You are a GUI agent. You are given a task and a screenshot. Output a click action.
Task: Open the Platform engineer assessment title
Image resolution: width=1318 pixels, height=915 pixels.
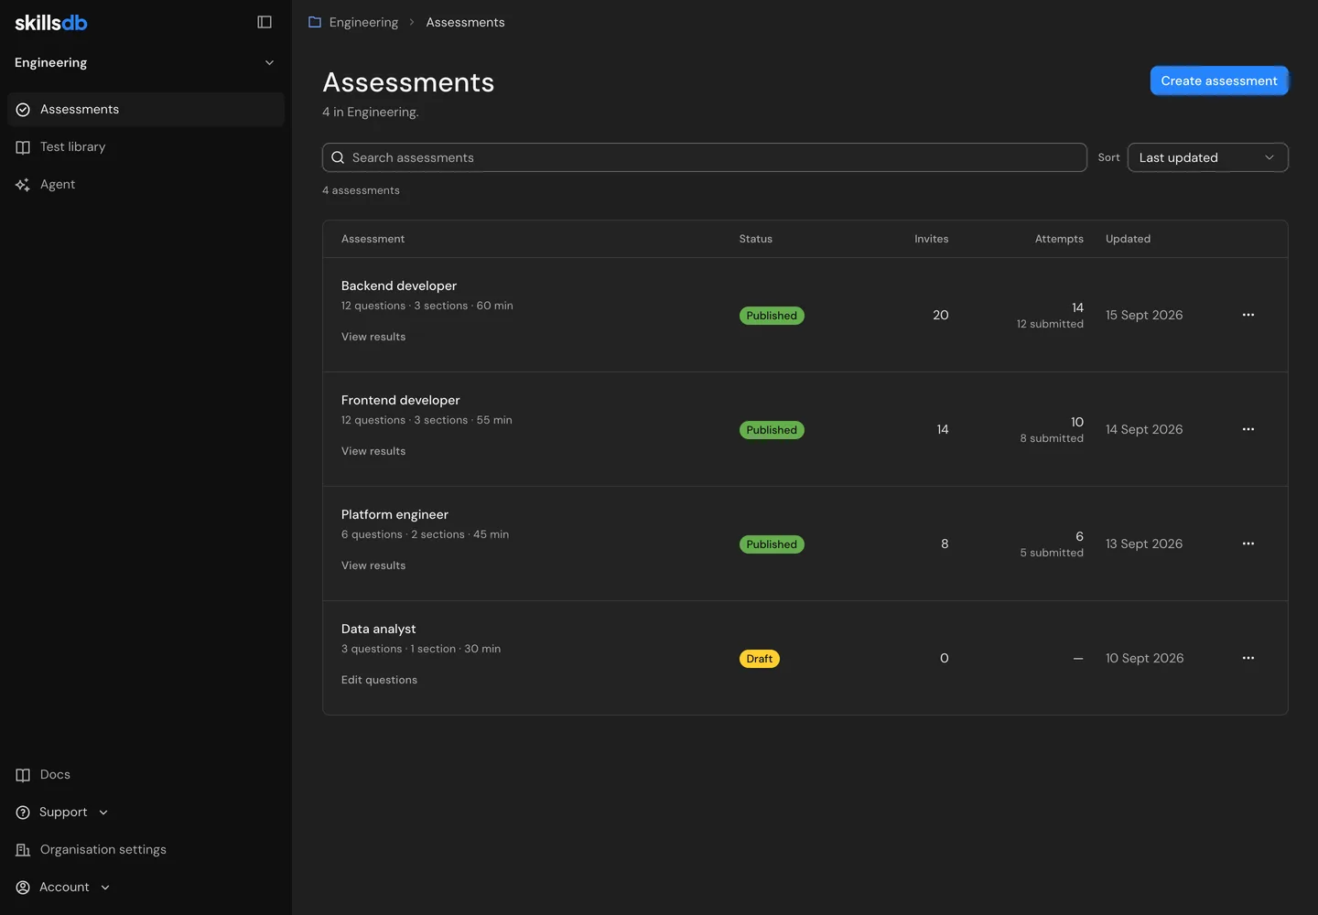(x=394, y=514)
